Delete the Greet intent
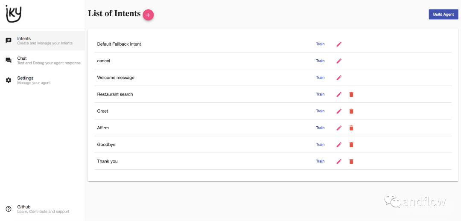Viewport: 461px width, 221px height. 351,111
